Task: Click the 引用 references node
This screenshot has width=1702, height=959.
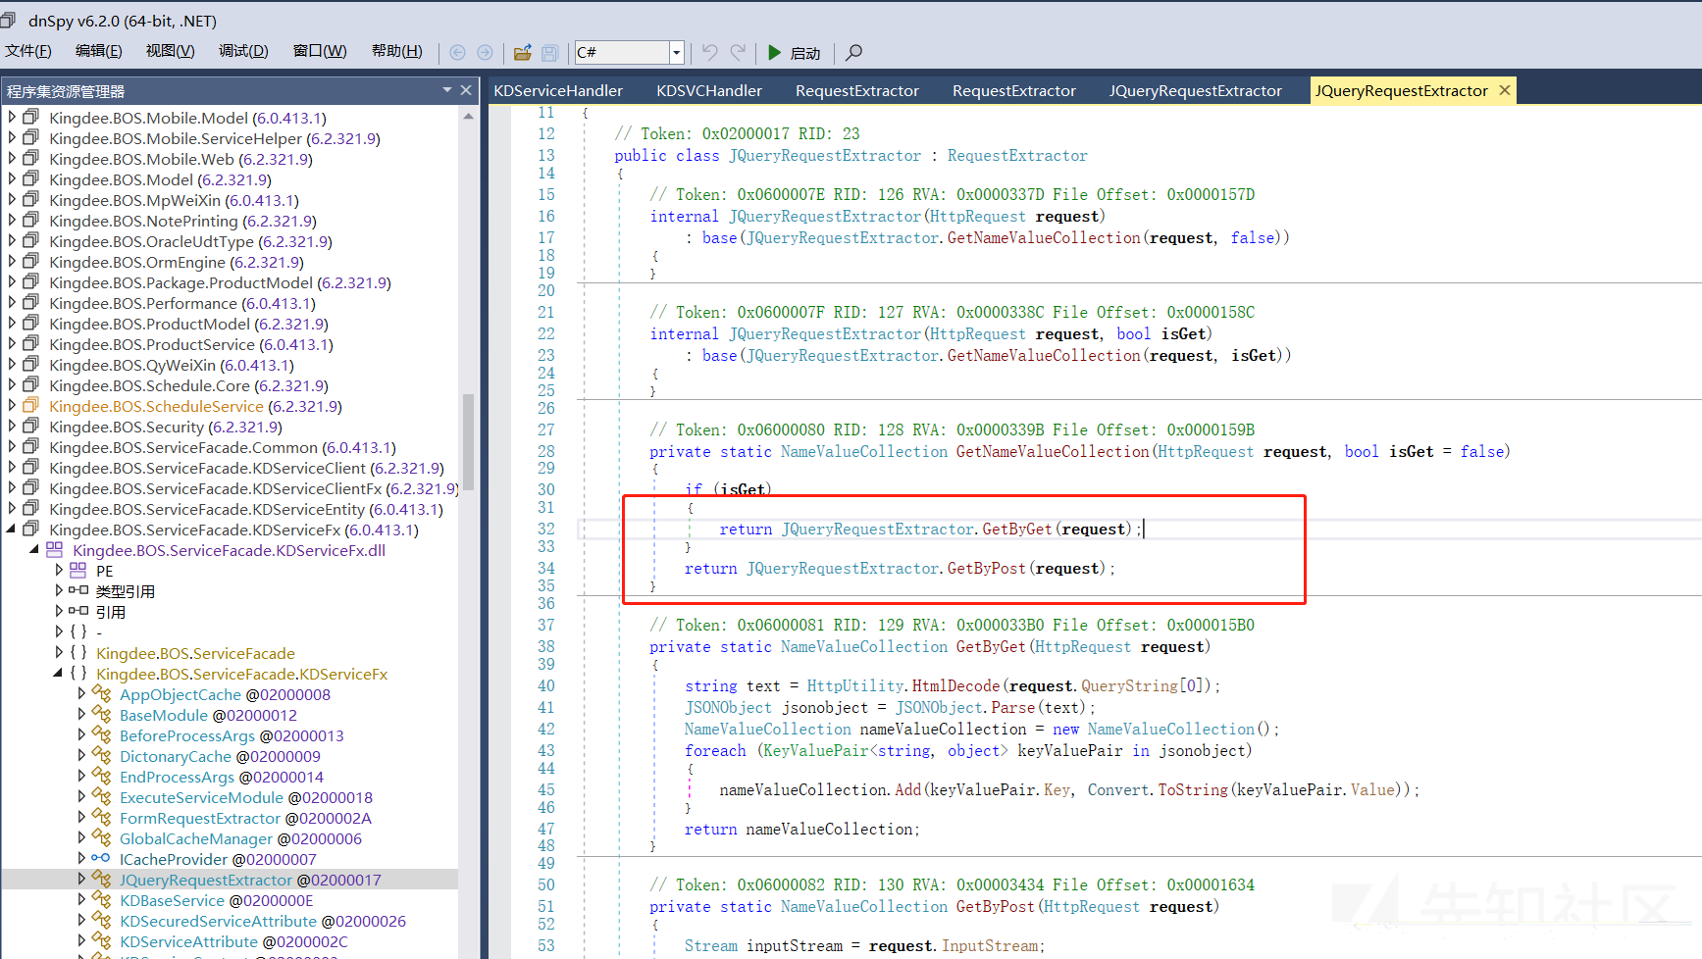Action: click(111, 612)
